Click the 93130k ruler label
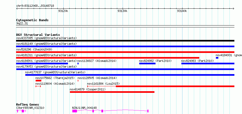The image size is (242, 114). pos(123,11)
